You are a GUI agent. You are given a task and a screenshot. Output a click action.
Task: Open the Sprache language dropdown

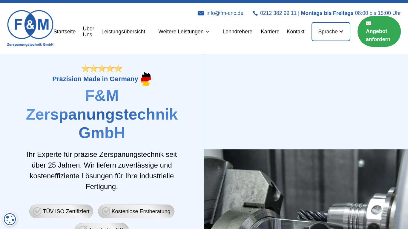(x=331, y=32)
